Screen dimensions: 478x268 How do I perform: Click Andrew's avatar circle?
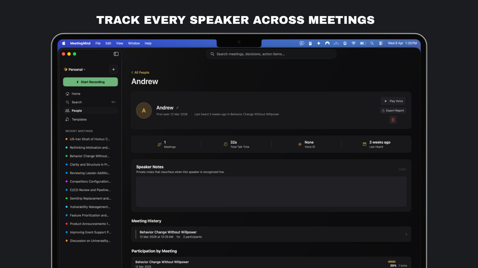click(144, 111)
